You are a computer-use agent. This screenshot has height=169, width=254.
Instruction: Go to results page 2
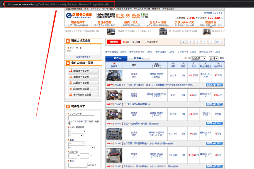pyautogui.click(x=190, y=42)
